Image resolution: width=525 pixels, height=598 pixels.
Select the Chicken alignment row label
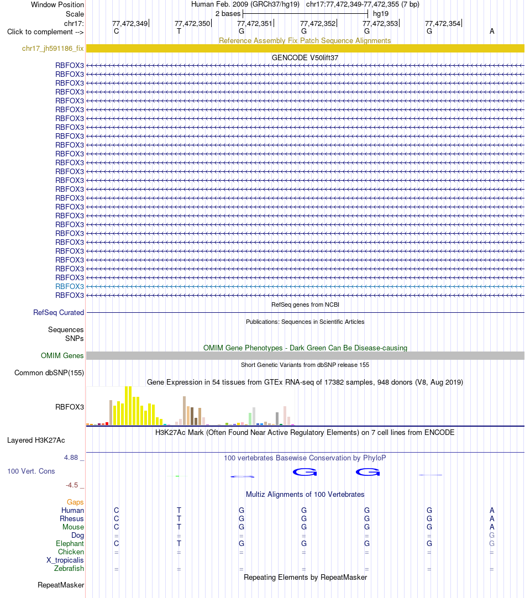point(71,552)
